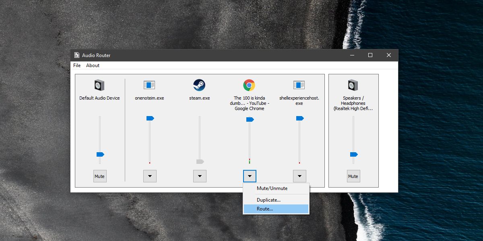The image size is (483, 241).
Task: Click the onenoteim.exe application icon
Action: click(x=149, y=85)
